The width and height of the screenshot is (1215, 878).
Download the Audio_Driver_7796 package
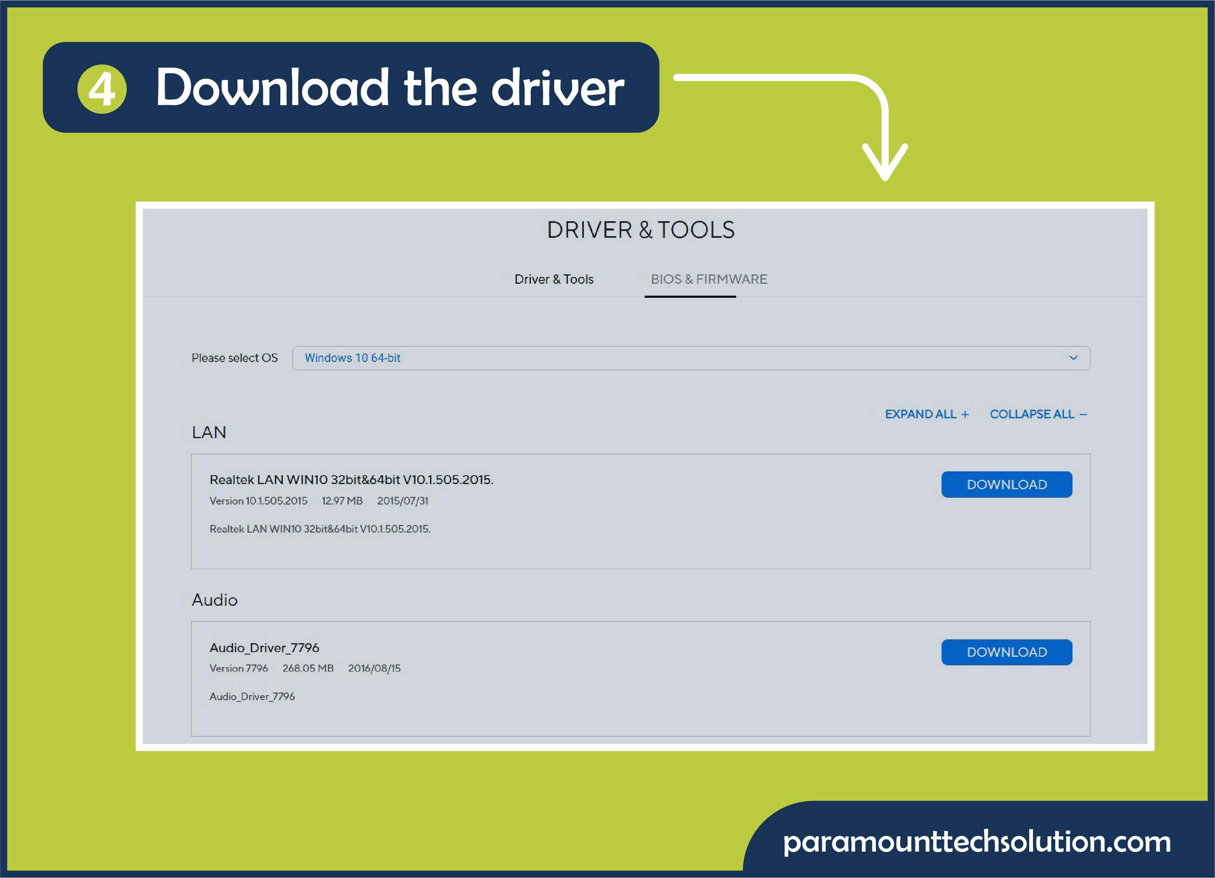click(x=1007, y=652)
